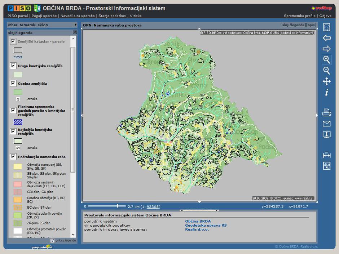
Task: Click the send email envelope icon
Action: (x=326, y=124)
